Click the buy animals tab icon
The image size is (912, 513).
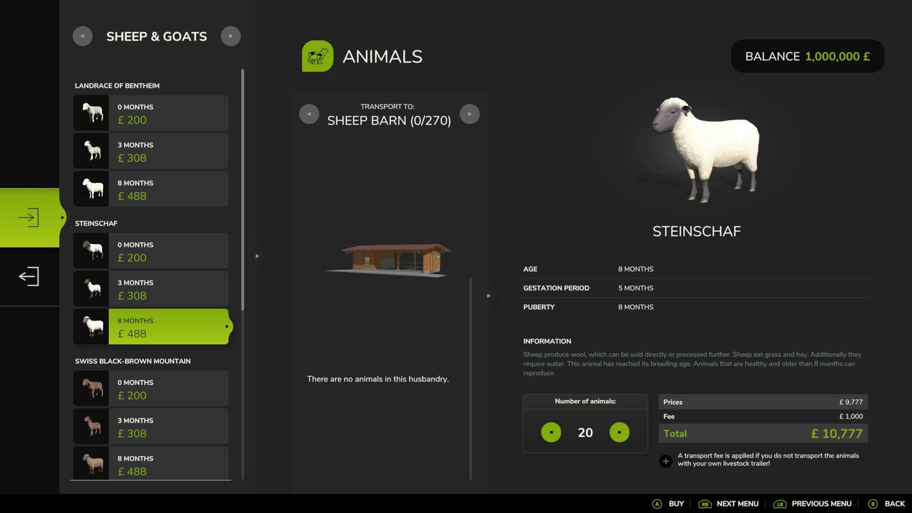tap(28, 218)
